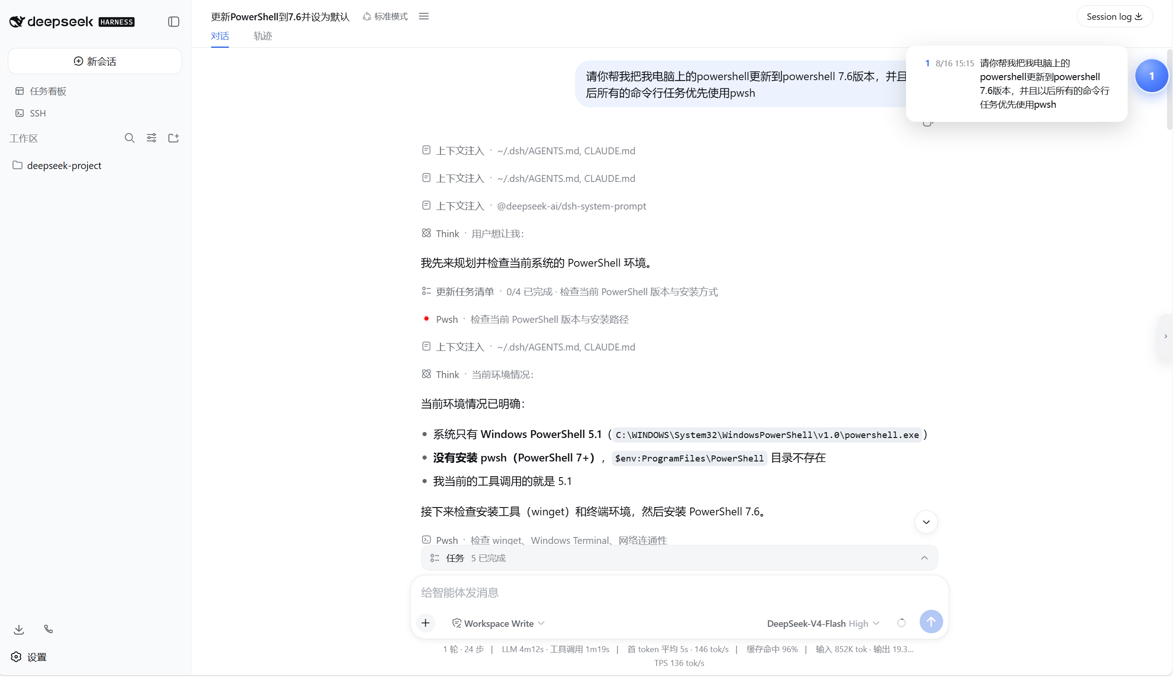The height and width of the screenshot is (677, 1174).
Task: Collapse the sidebar with the panel toggle icon
Action: 174,22
